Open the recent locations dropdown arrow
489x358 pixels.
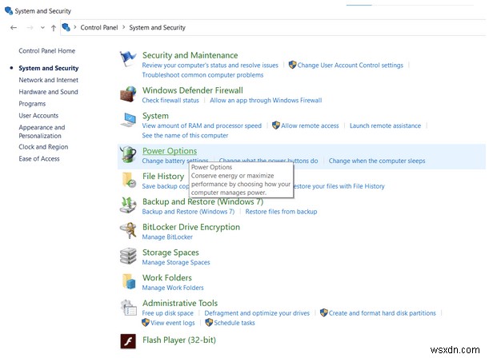42,27
